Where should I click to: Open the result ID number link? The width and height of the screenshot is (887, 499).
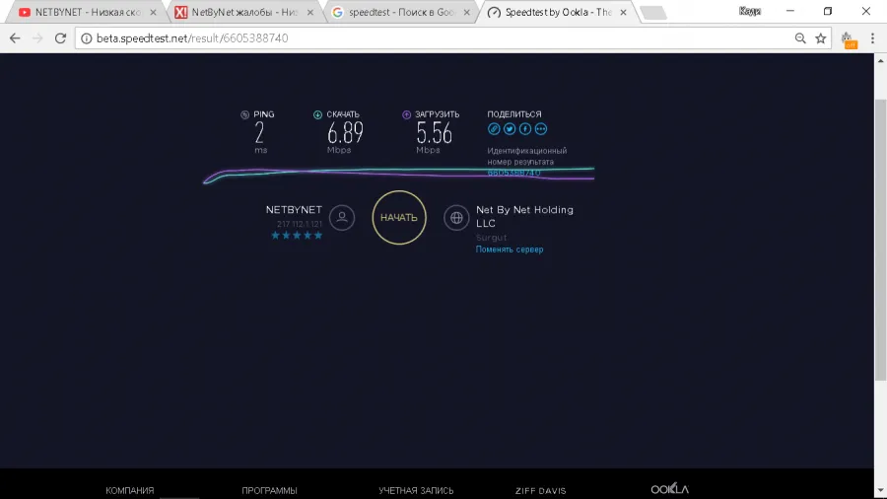513,173
